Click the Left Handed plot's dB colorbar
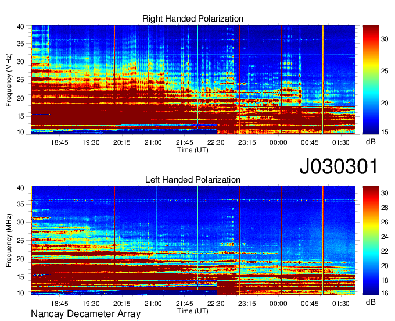The image size is (395, 321). coord(371,241)
